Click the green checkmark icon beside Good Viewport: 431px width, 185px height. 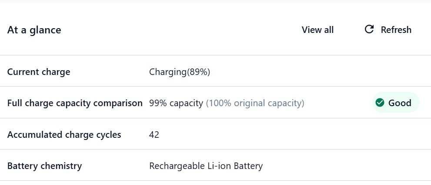380,103
